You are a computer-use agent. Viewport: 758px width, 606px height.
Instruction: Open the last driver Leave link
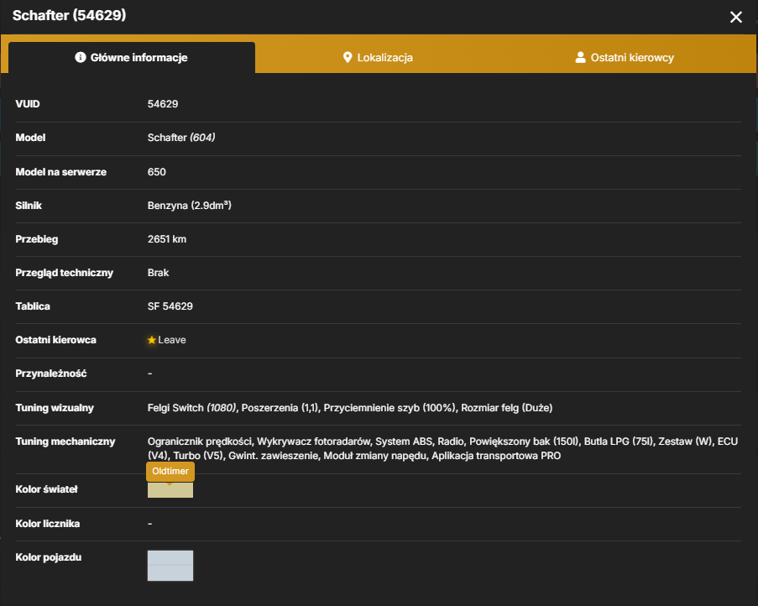(x=171, y=340)
